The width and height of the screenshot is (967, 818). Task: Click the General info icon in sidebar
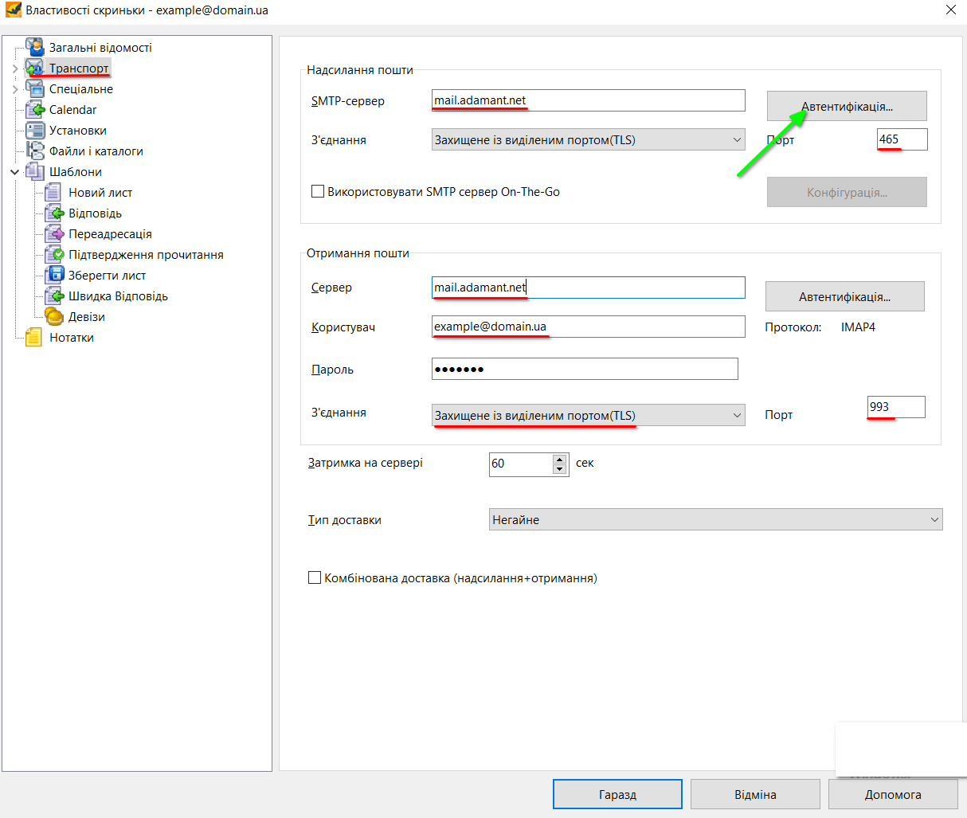[34, 48]
